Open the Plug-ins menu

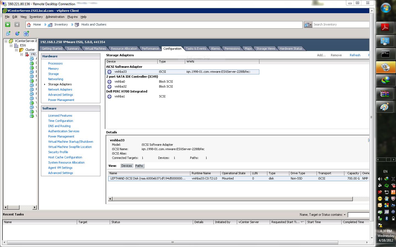coord(72,17)
